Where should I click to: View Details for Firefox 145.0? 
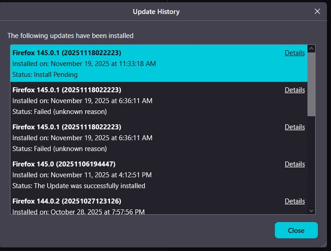[295, 164]
